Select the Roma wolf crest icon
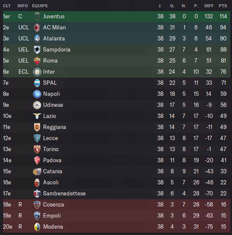The width and height of the screenshot is (232, 235). [x=37, y=61]
